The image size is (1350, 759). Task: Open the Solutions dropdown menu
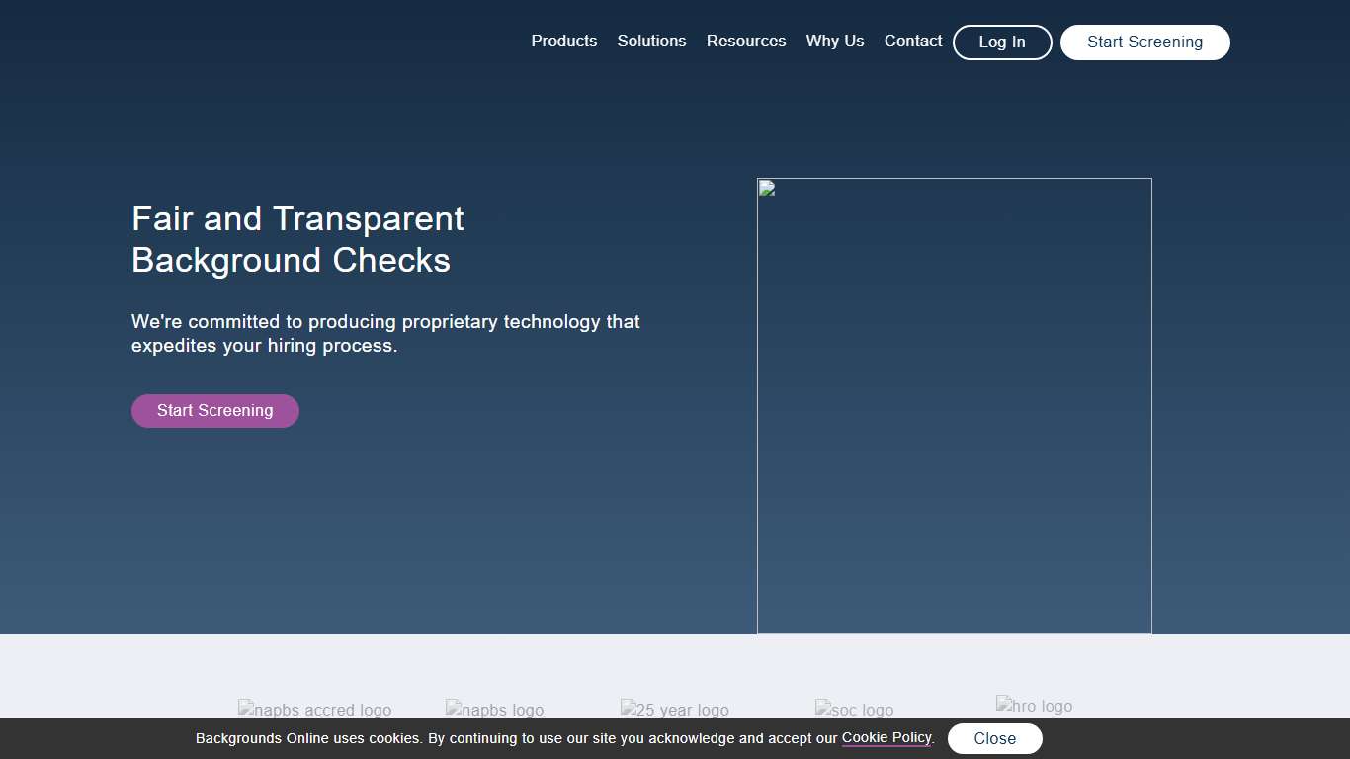click(x=651, y=41)
